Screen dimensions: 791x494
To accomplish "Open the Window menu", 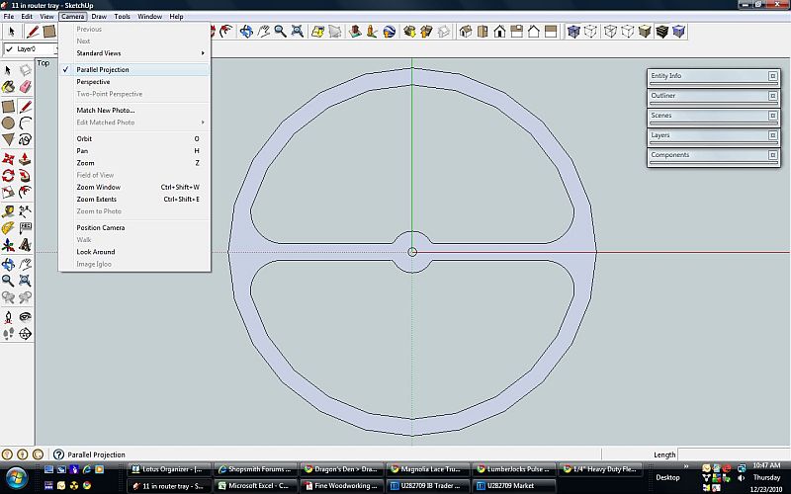I will (150, 17).
